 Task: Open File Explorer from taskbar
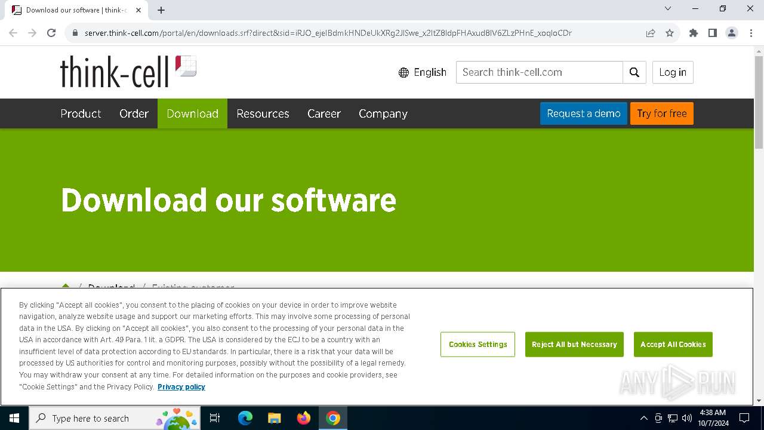pos(275,418)
